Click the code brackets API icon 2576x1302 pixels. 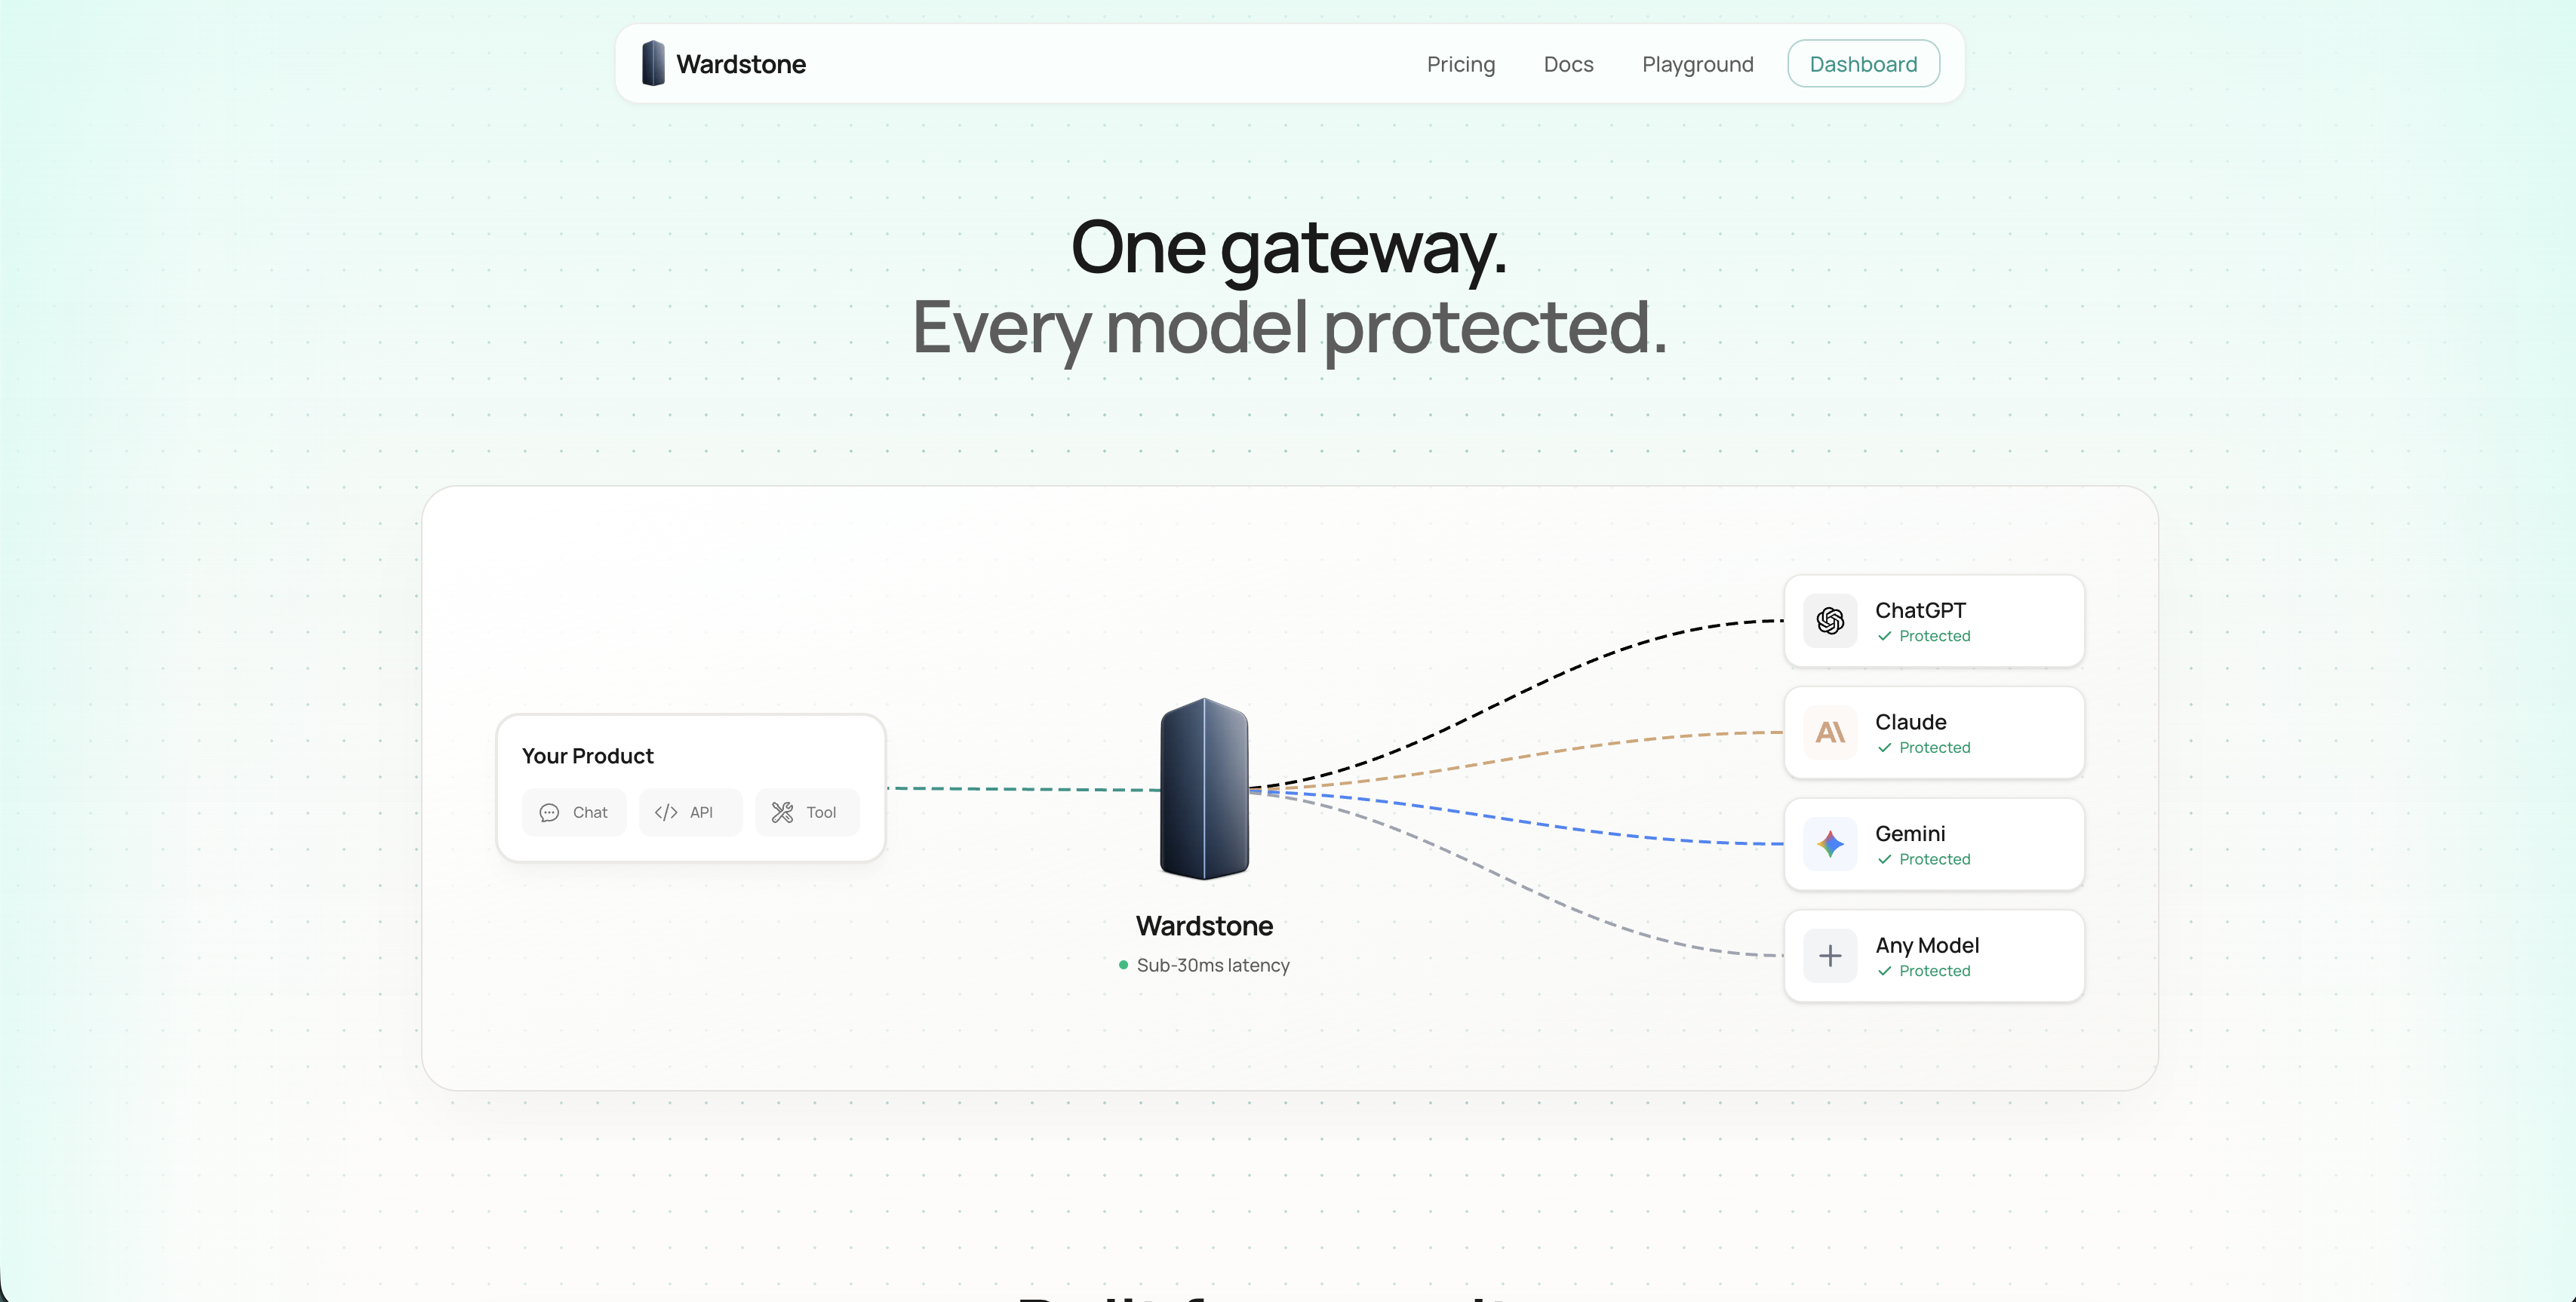[x=666, y=813]
